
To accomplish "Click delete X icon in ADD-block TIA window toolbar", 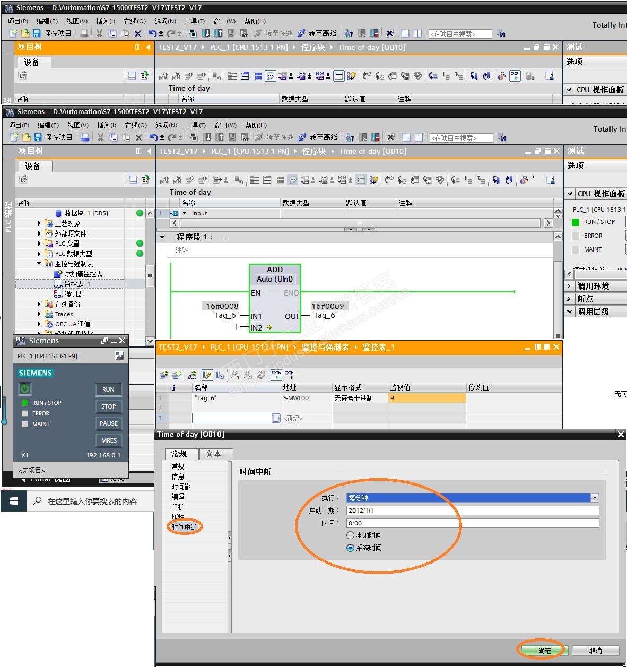I will point(139,137).
